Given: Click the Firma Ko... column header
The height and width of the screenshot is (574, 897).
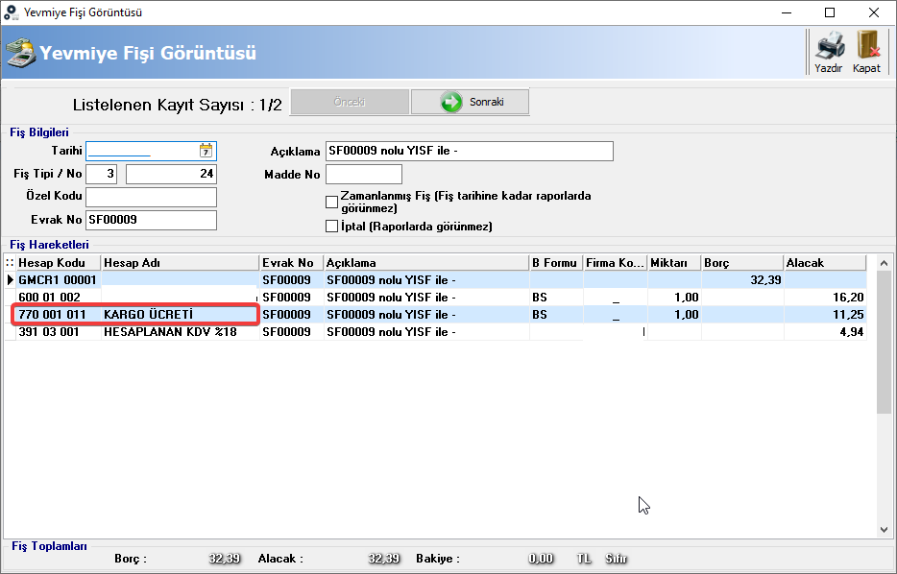Looking at the screenshot, I should coord(616,263).
